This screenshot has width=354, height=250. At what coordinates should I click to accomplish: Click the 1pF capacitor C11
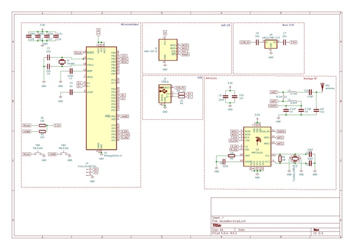[x=316, y=110]
